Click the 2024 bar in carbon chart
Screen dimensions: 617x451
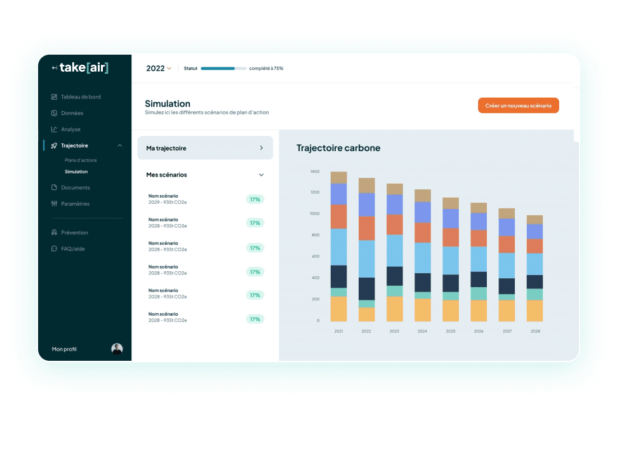tap(423, 255)
